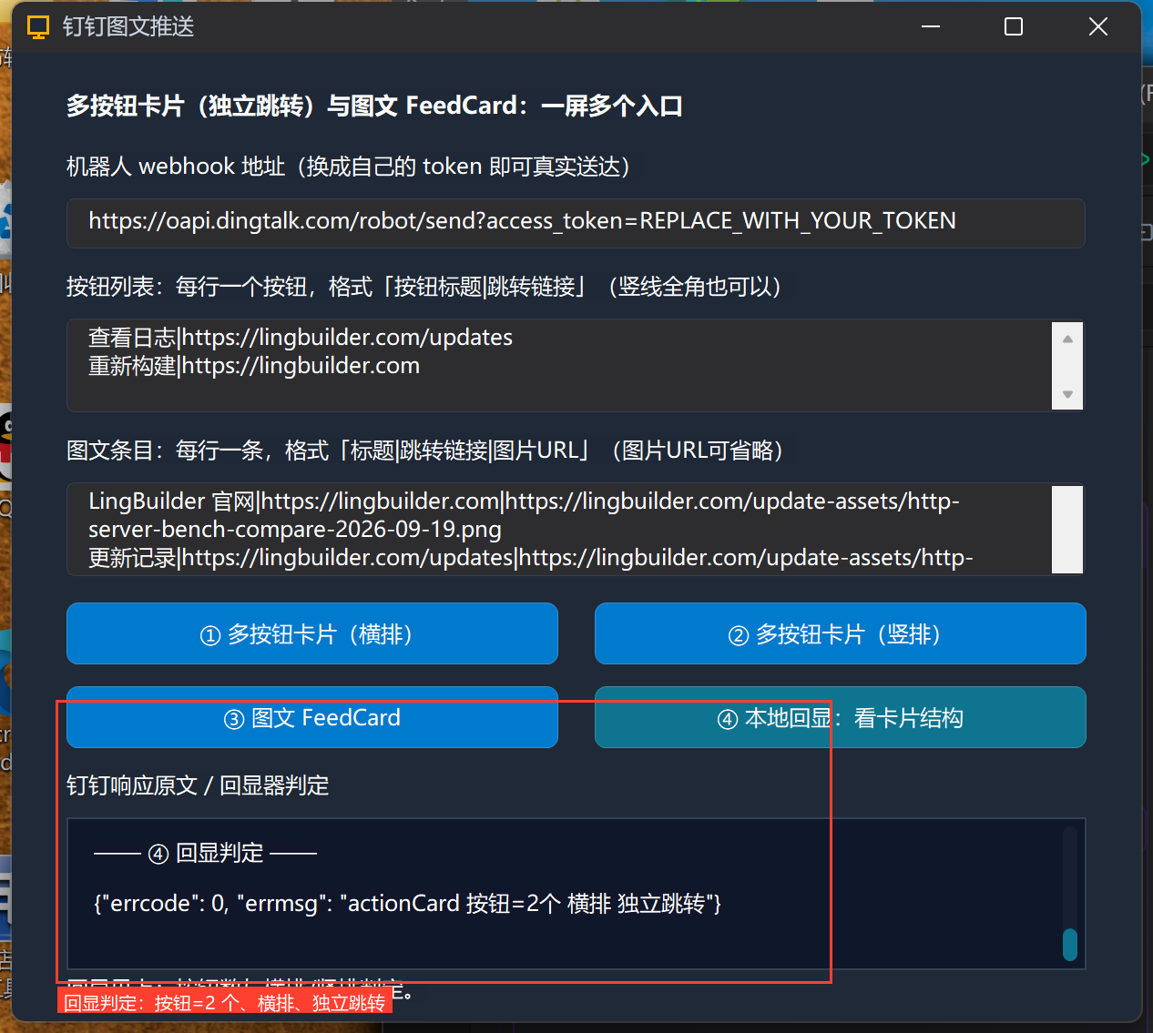This screenshot has width=1153, height=1033.
Task: Click the response output scrollbar thumb
Action: (x=1070, y=944)
